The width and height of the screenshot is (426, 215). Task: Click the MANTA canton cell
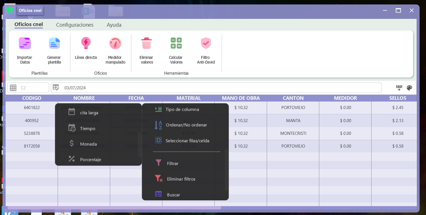(x=293, y=121)
